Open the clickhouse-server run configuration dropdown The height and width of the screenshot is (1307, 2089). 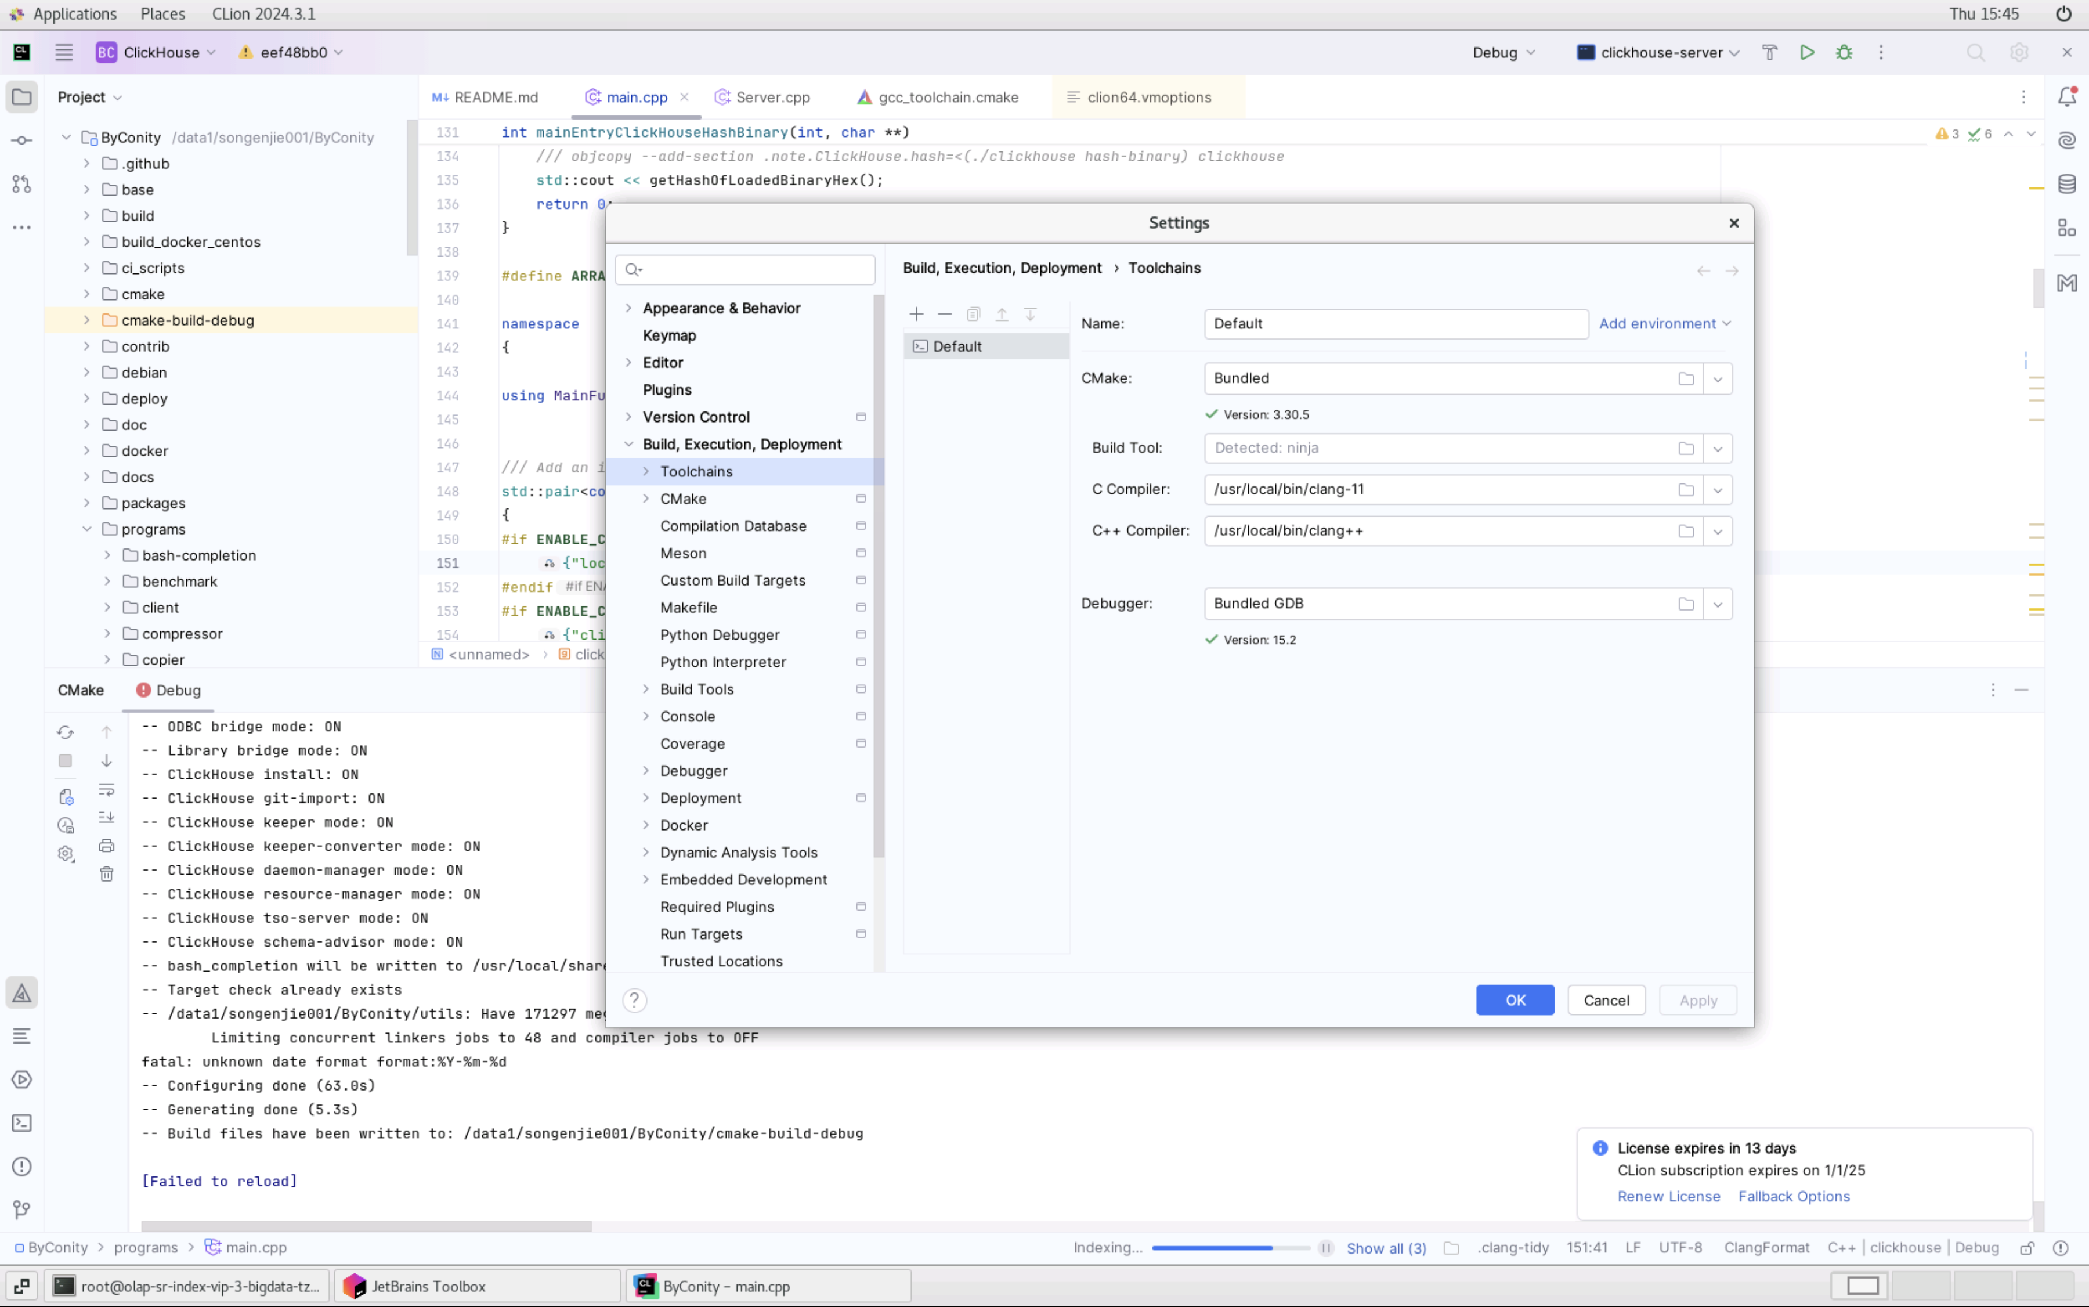click(x=1658, y=53)
